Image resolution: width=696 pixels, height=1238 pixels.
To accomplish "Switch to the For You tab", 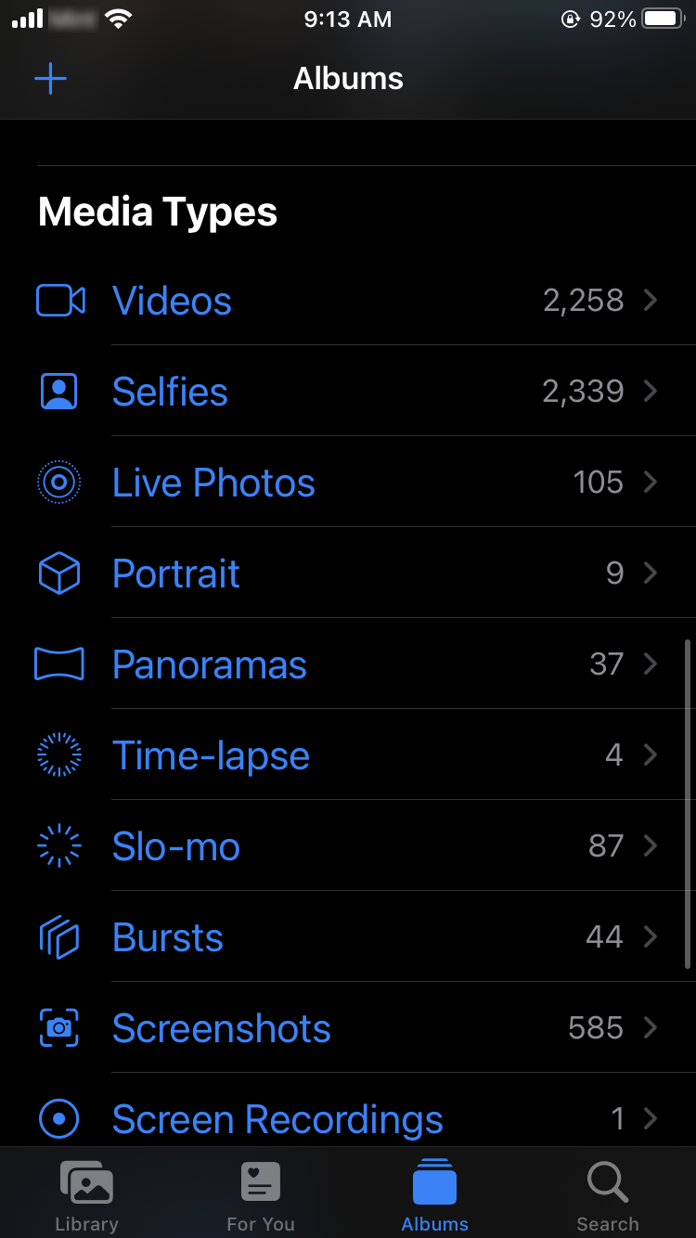I will [x=261, y=1195].
